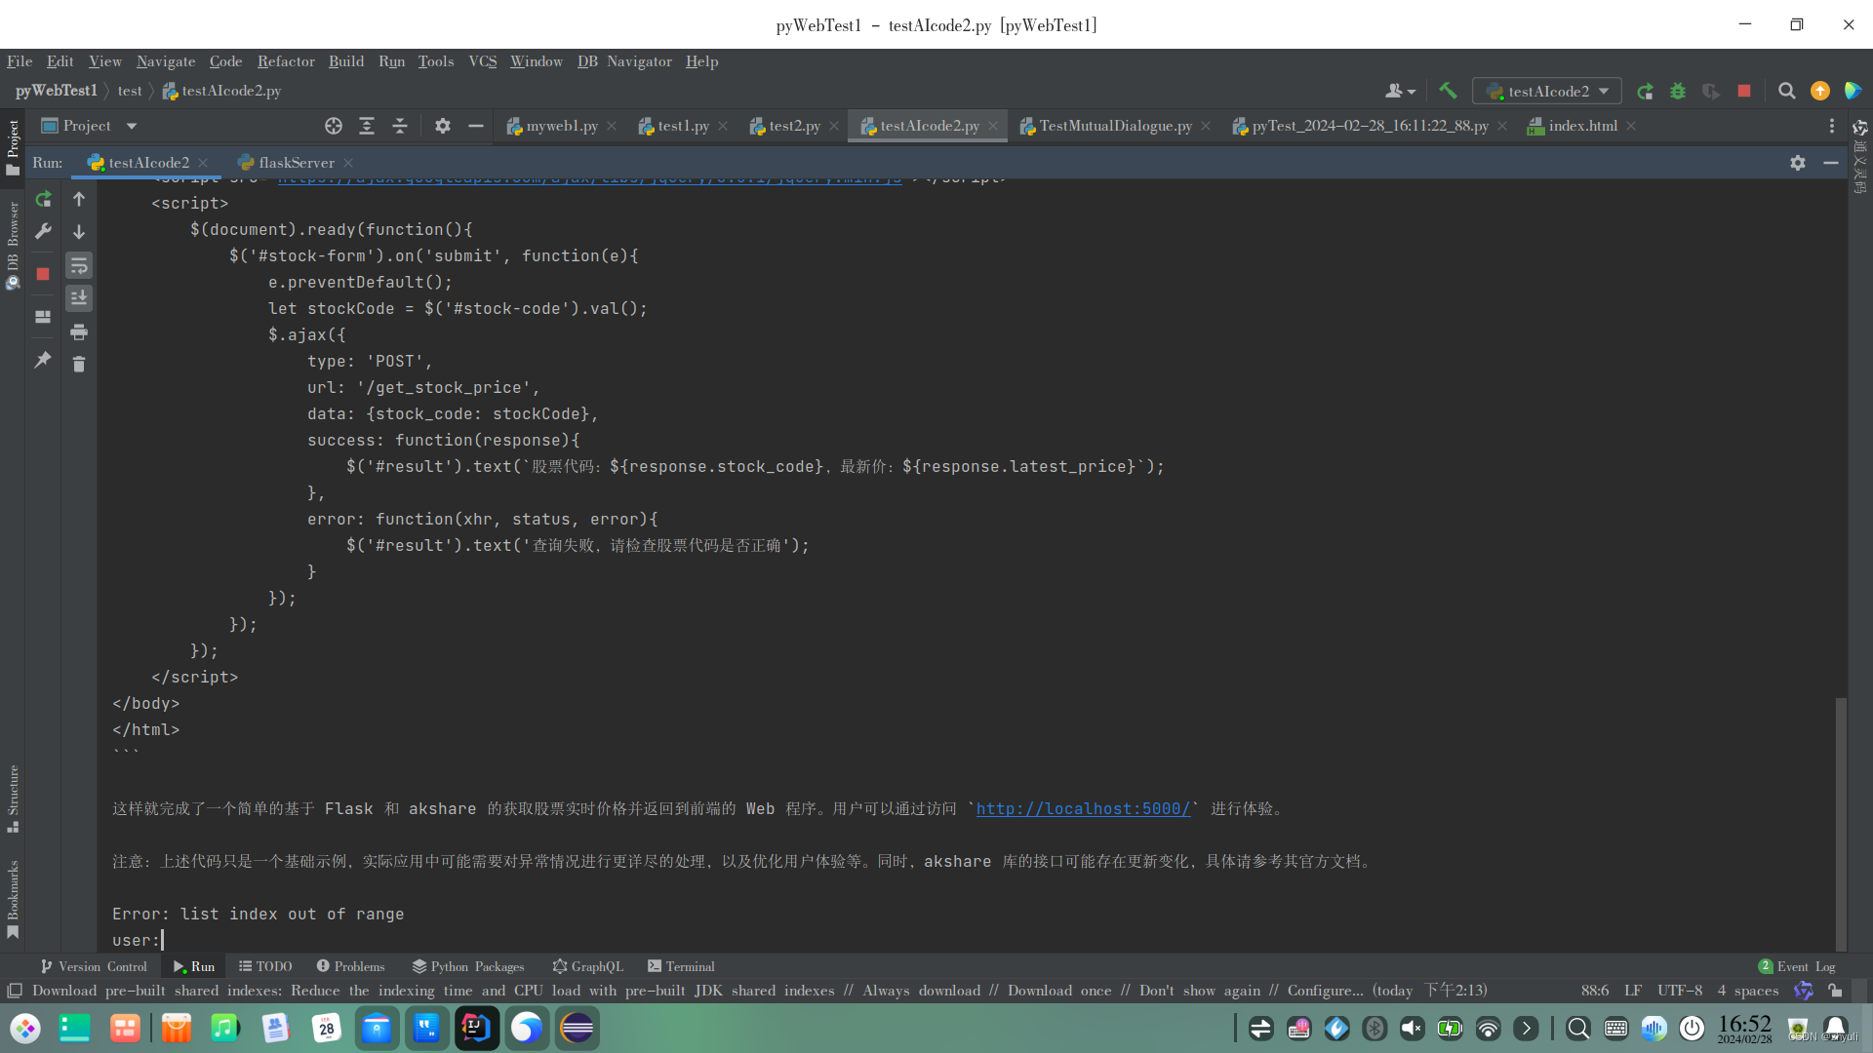Stop the running process in Run panel
Viewport: 1873px width, 1053px height.
pos(43,274)
